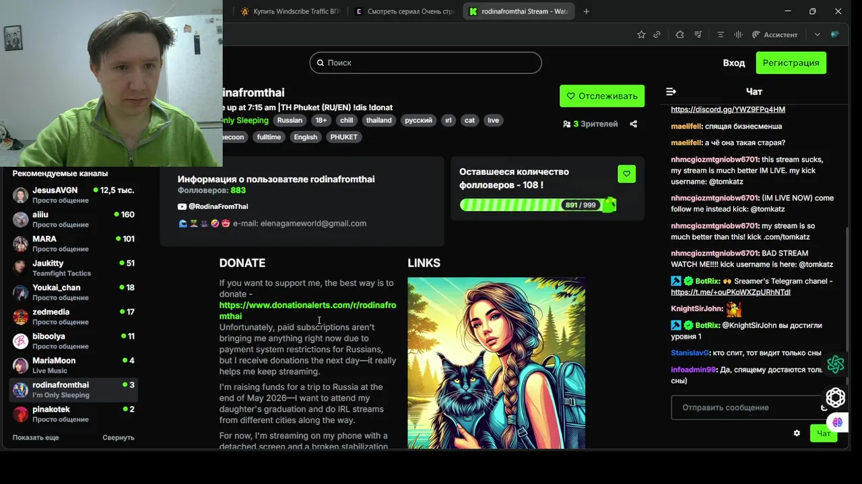Select the PHUKET tag
This screenshot has width=862, height=484.
(x=343, y=137)
